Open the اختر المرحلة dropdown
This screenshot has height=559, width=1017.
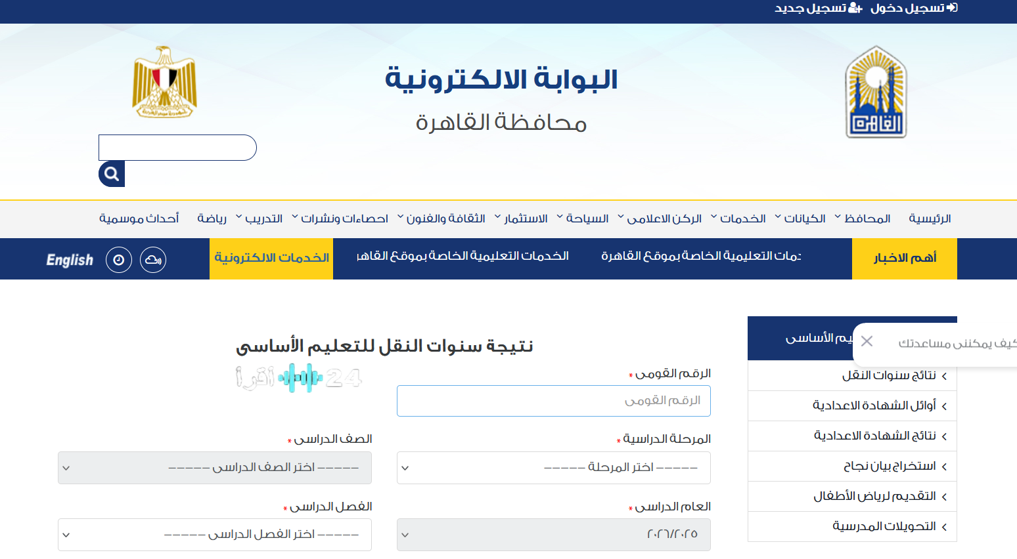(x=553, y=467)
